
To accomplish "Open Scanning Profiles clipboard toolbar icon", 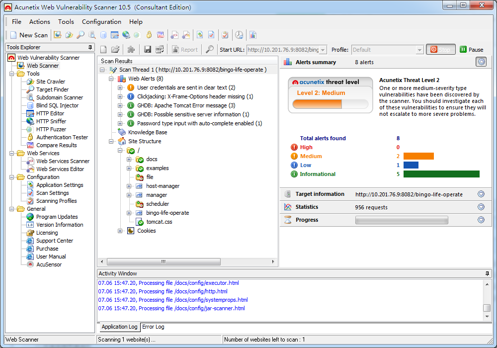I will [225, 35].
